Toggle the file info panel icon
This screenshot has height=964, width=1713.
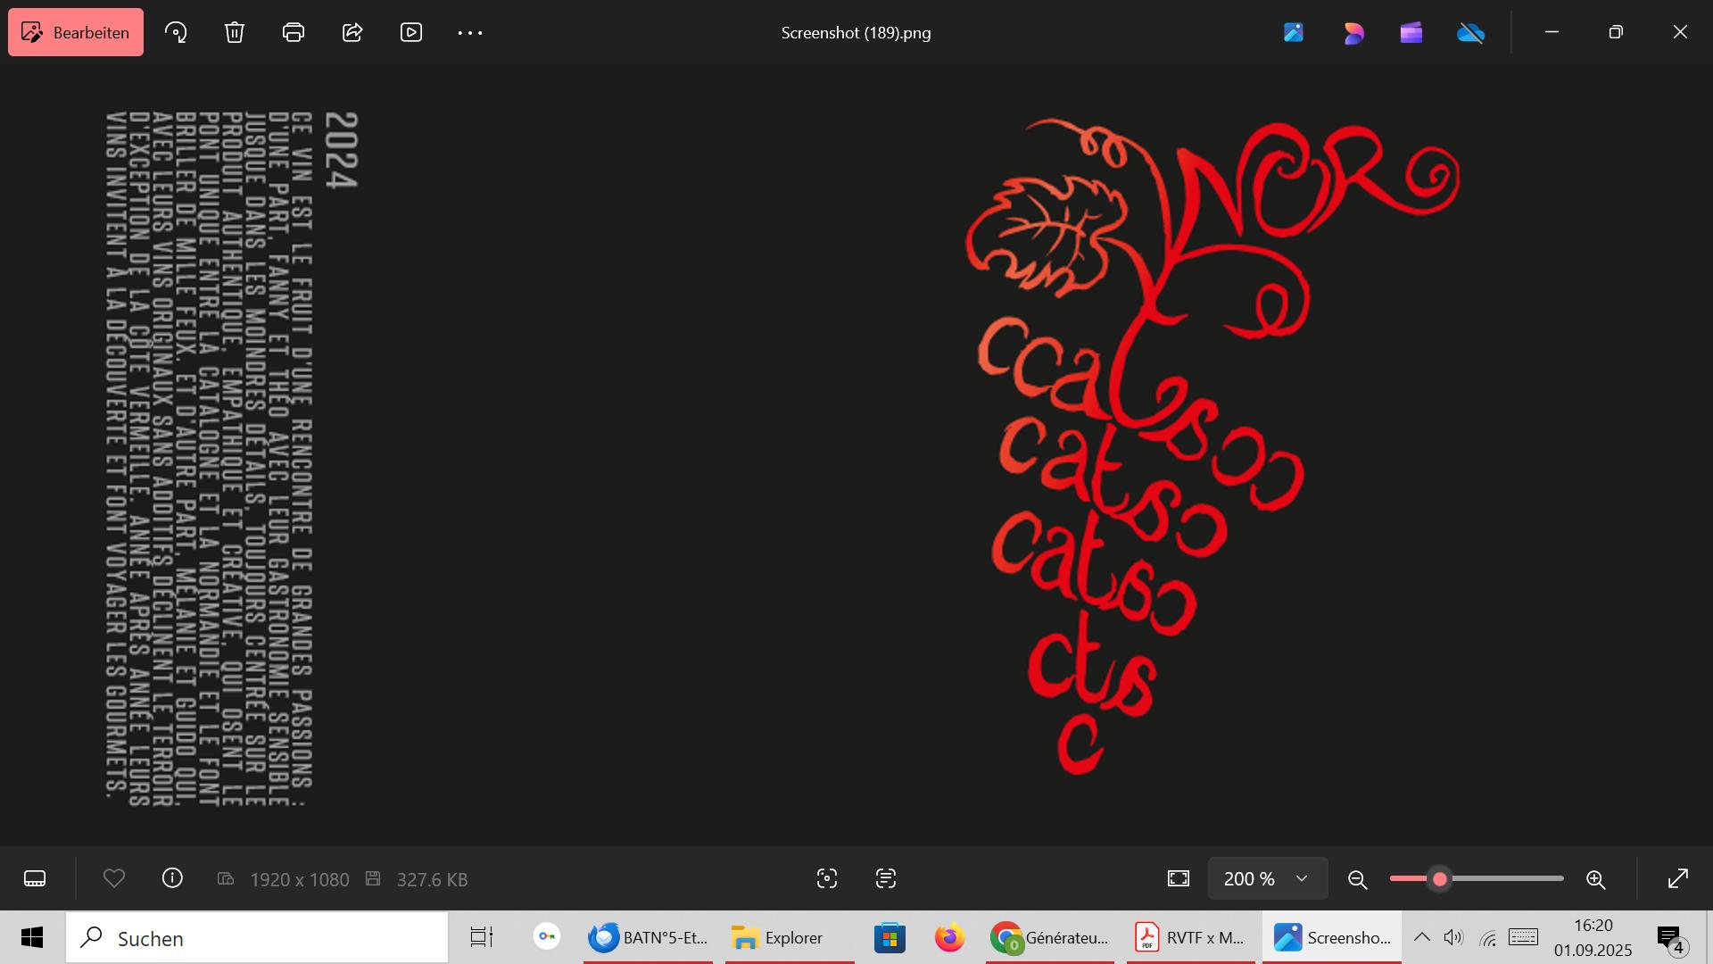pos(172,879)
